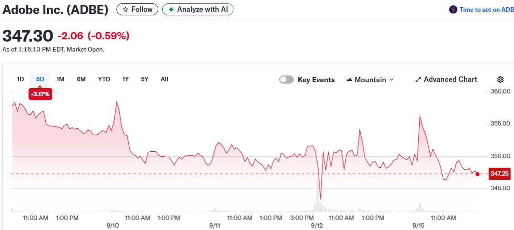Select the 5D time range tab
This screenshot has height=230, width=514.
point(40,79)
